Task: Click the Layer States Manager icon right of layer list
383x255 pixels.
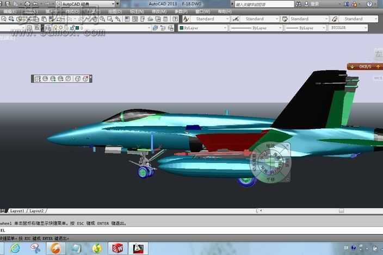Action: point(171,28)
